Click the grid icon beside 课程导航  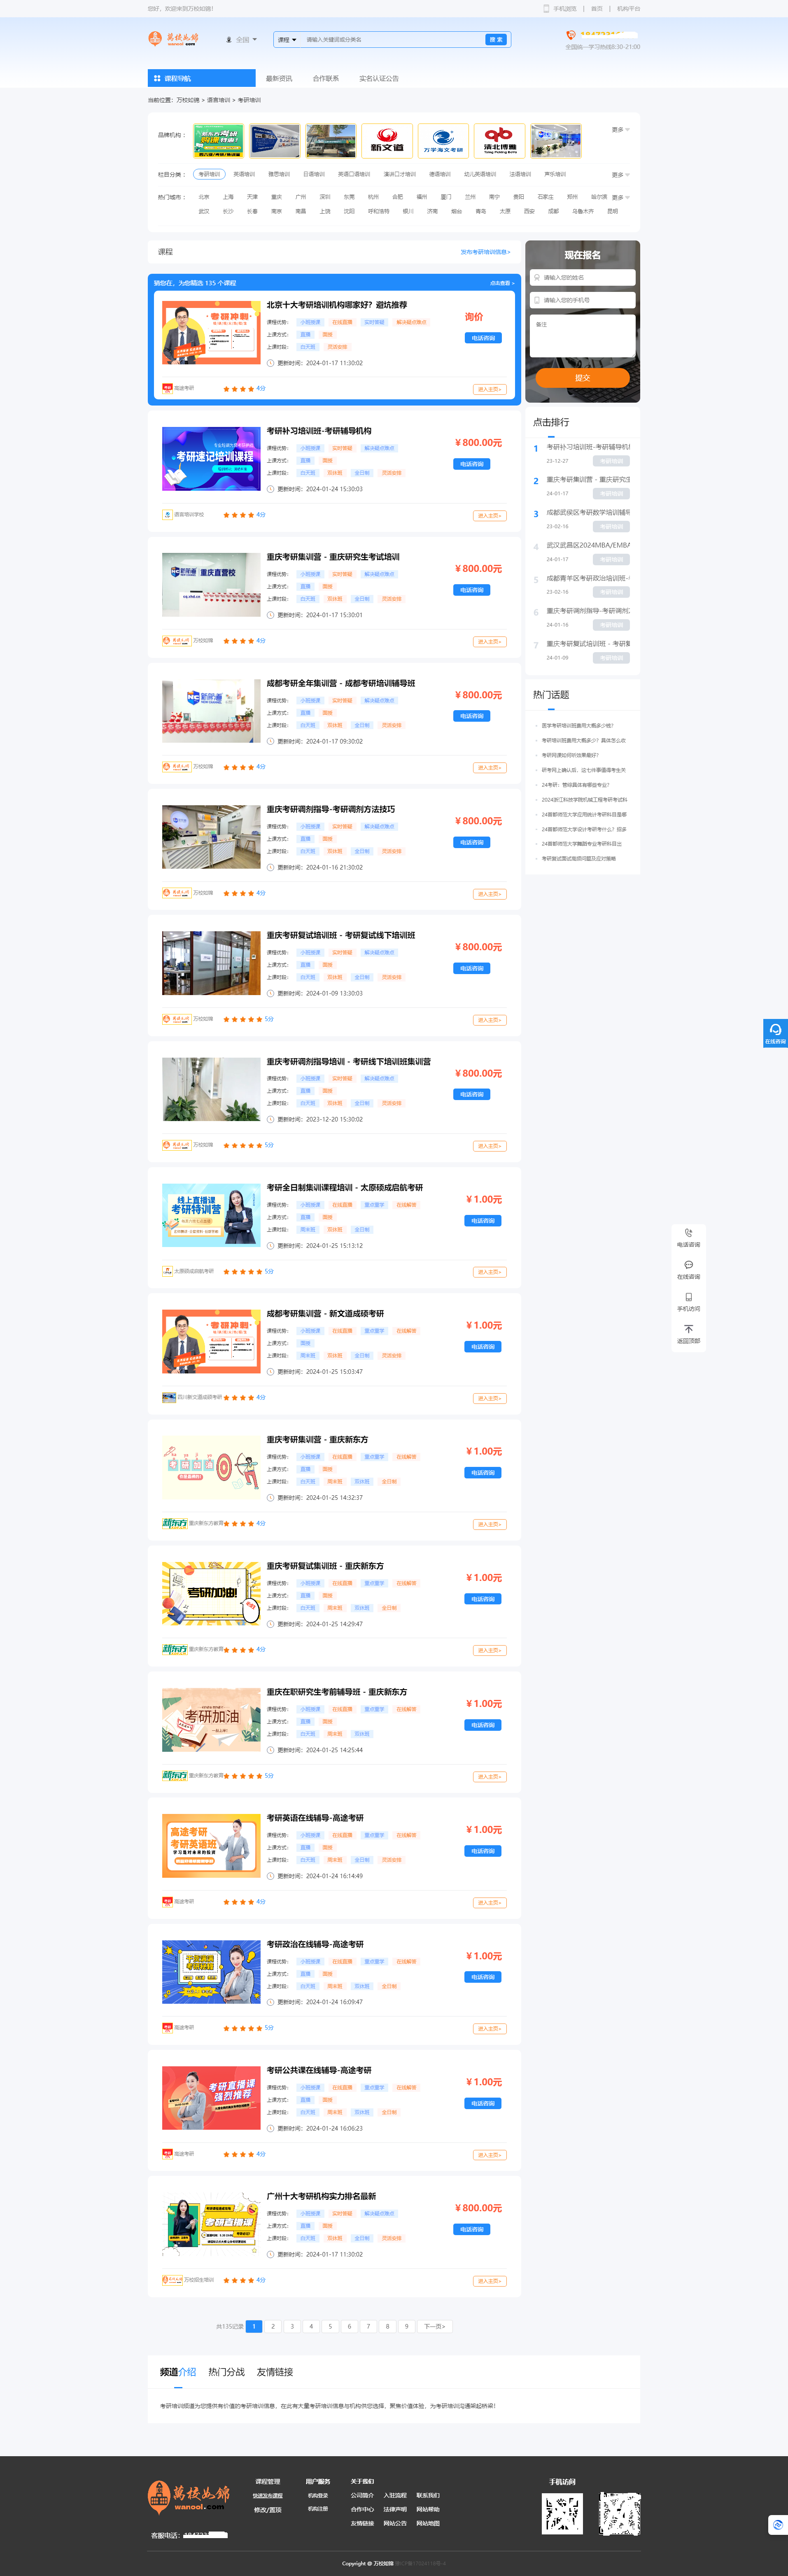click(156, 78)
